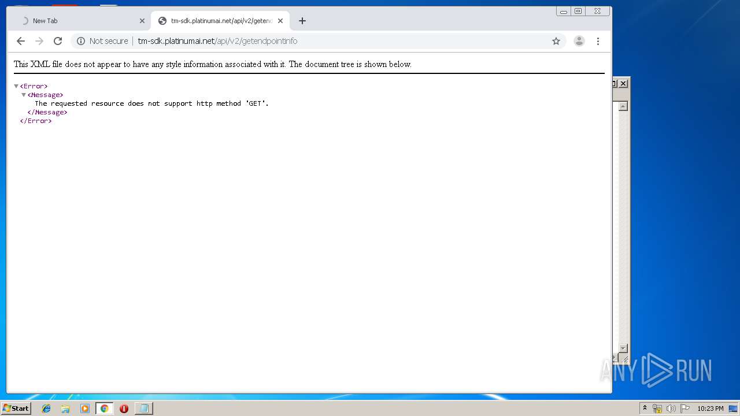Open the notepad-like taskbar window
Image resolution: width=740 pixels, height=416 pixels.
tap(143, 408)
